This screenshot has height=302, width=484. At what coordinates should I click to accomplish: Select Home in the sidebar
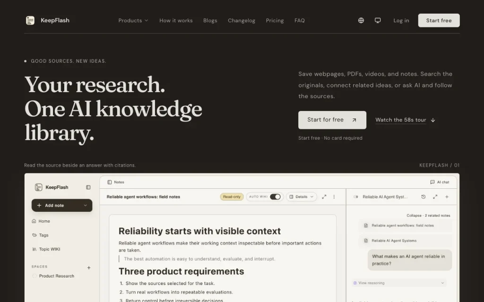[x=44, y=221]
